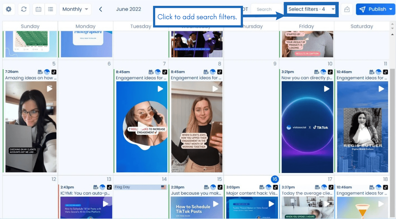Image resolution: width=396 pixels, height=219 pixels.
Task: Click the highlighted date circle on June 16
Action: pos(275,179)
